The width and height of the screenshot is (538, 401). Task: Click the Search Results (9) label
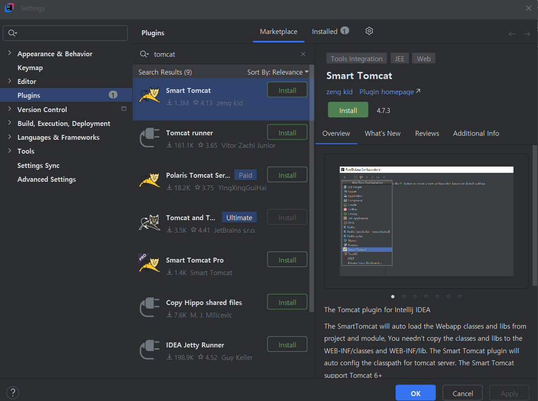coord(165,72)
